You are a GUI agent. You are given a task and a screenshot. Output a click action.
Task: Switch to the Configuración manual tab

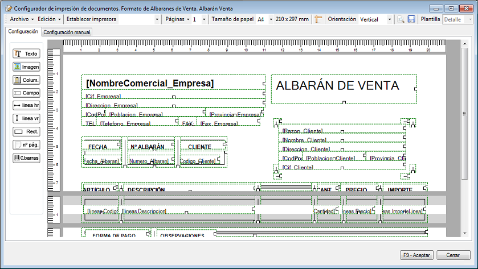(x=67, y=32)
